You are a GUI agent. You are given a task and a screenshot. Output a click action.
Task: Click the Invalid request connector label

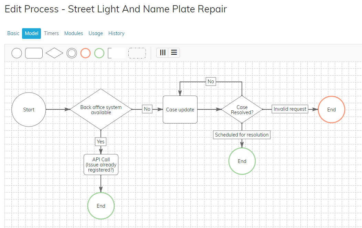click(x=290, y=109)
